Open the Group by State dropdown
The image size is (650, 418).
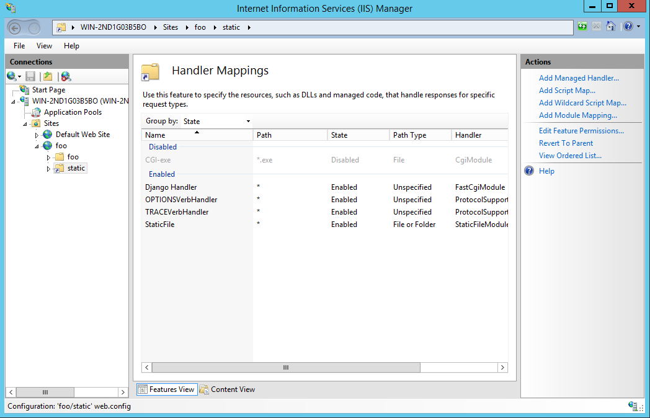coord(217,121)
